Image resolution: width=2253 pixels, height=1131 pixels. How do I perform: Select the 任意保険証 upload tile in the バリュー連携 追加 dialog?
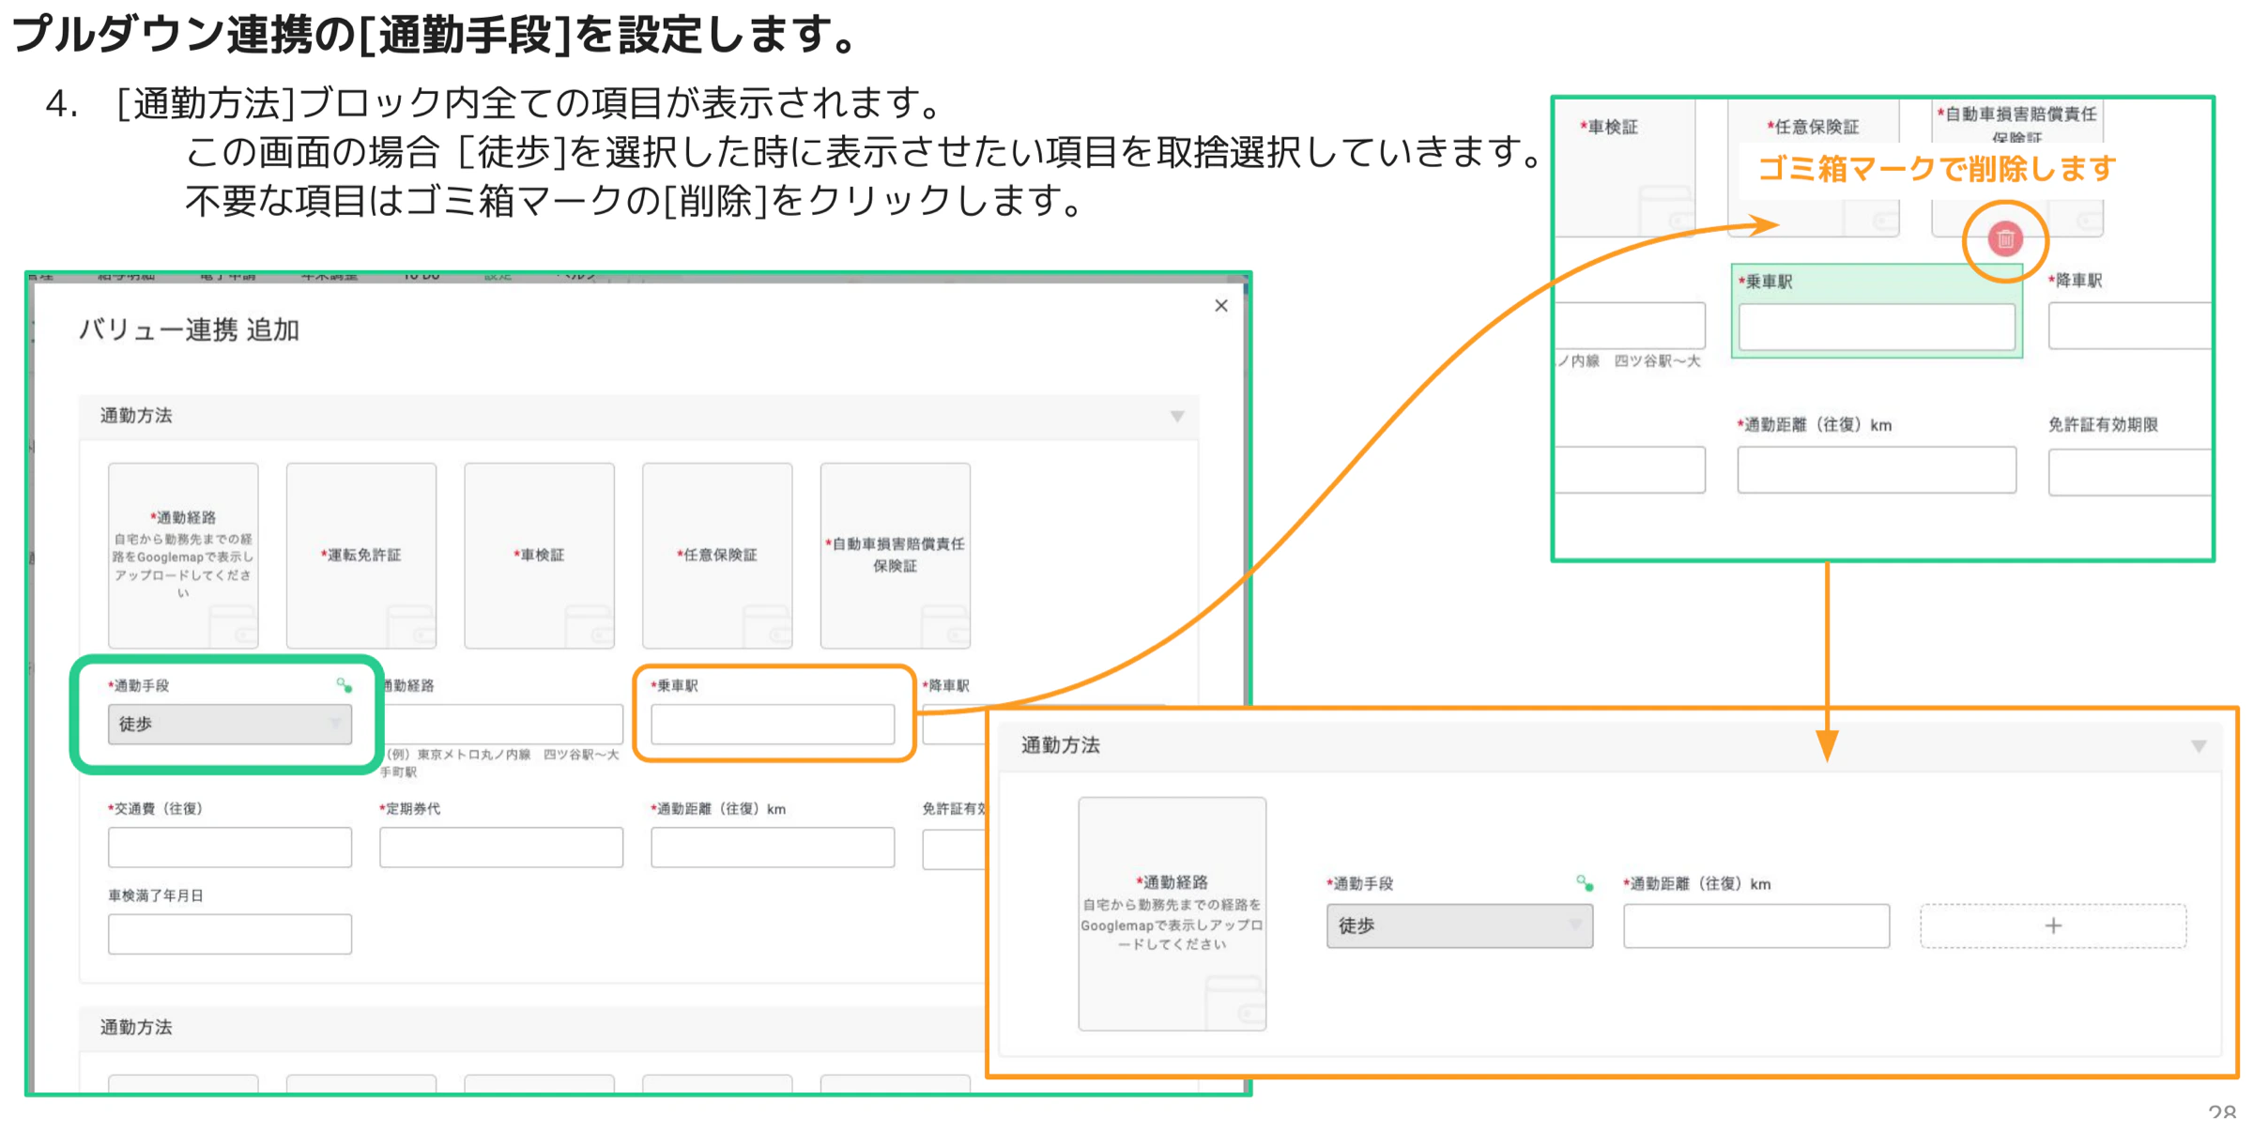tap(717, 555)
